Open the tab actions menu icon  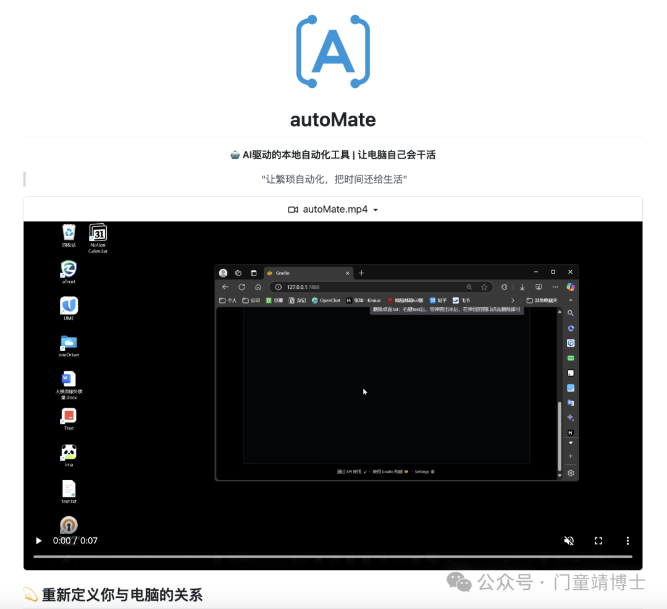254,273
